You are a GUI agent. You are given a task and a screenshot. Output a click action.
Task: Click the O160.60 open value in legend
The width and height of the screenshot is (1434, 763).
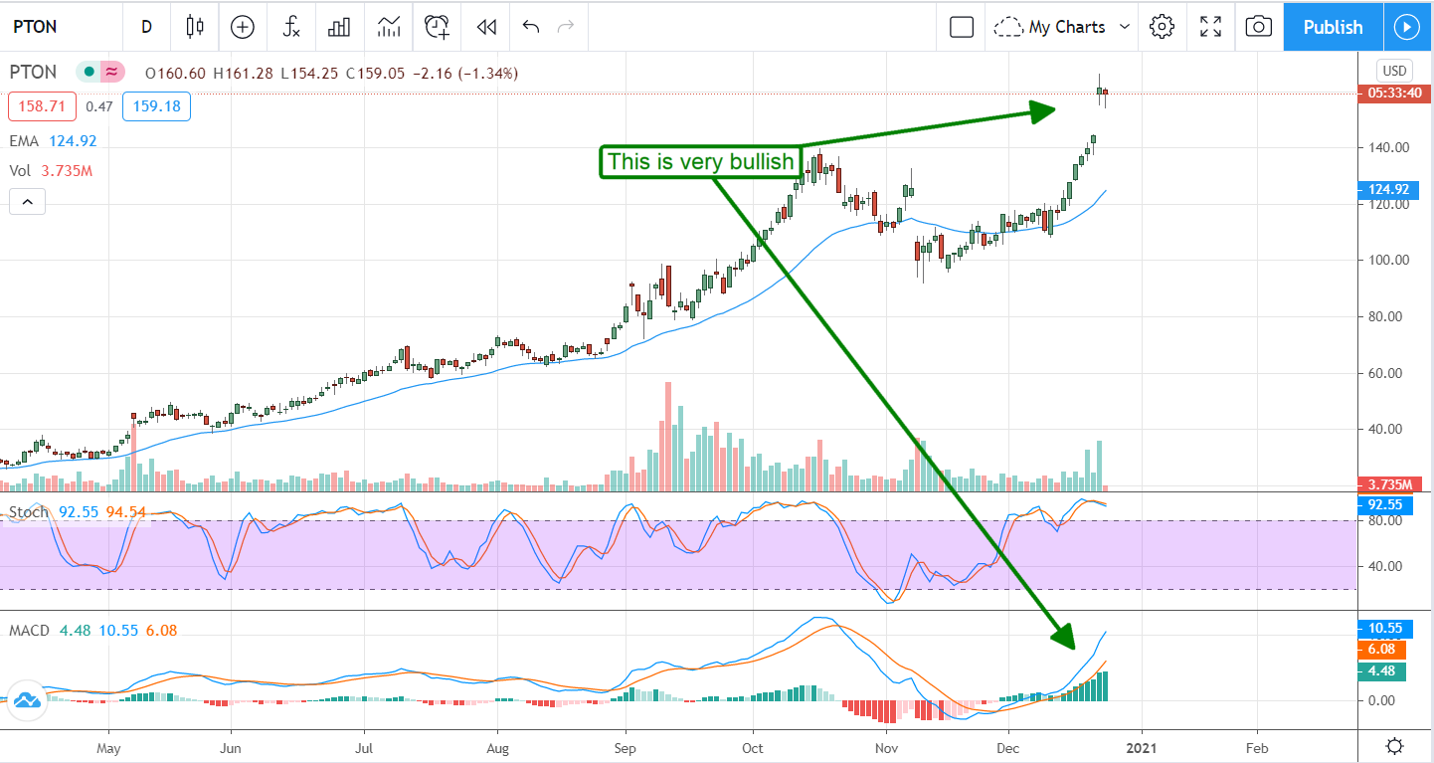[x=175, y=73]
